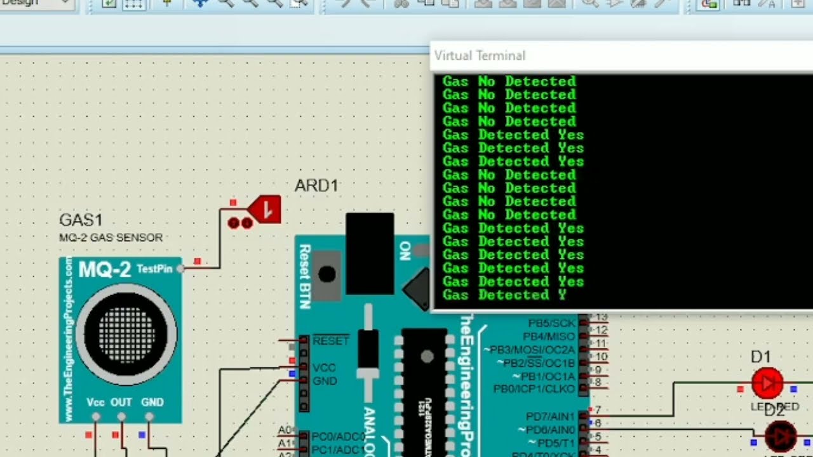The image size is (813, 457).
Task: Click the OUT pin of the MQ-2 sensor
Action: (x=122, y=416)
